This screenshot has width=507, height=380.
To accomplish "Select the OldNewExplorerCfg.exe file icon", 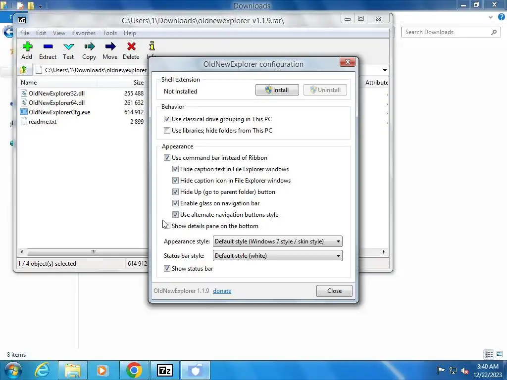I will coord(24,112).
